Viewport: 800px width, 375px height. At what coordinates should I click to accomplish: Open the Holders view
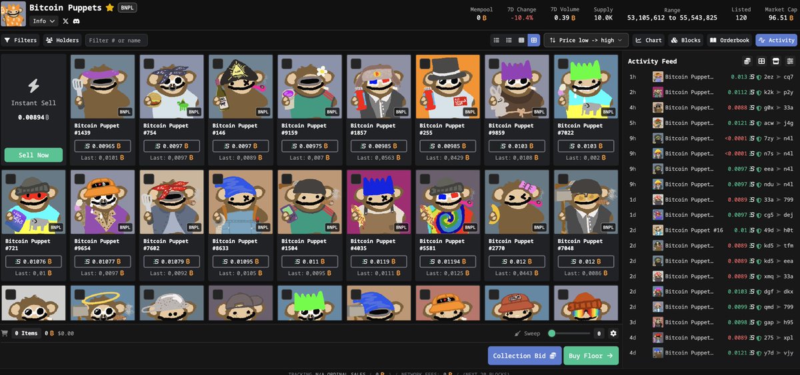click(x=63, y=40)
